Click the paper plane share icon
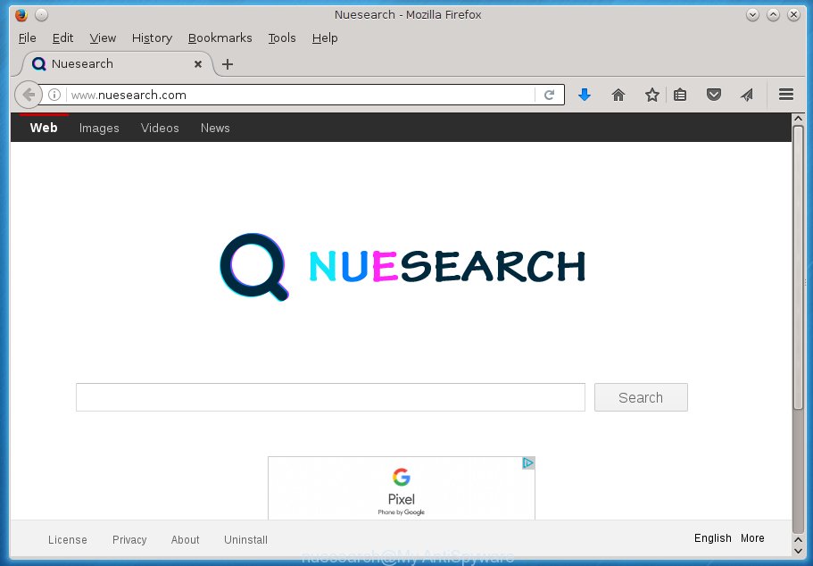 (x=747, y=95)
